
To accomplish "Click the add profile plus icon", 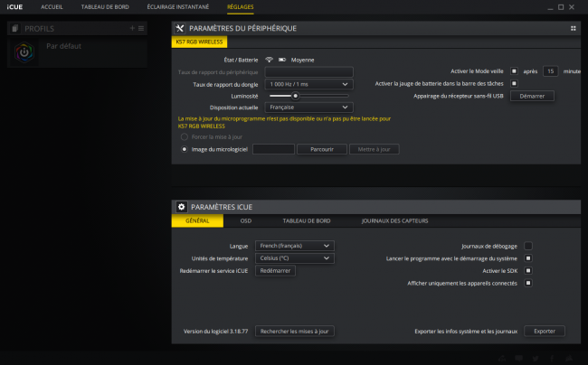I will pyautogui.click(x=132, y=28).
